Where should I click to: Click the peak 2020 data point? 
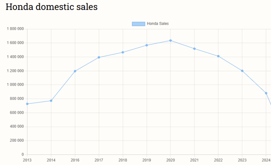[x=170, y=41]
